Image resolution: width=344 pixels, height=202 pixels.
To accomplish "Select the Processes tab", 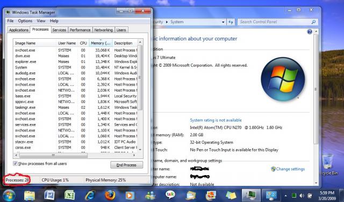I will [40, 29].
